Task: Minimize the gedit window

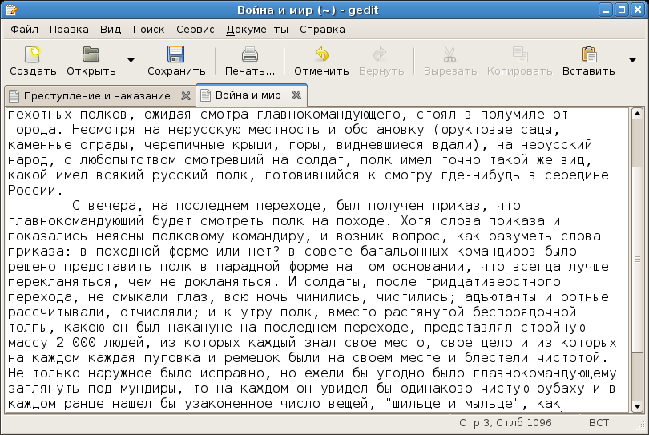Action: coord(606,10)
